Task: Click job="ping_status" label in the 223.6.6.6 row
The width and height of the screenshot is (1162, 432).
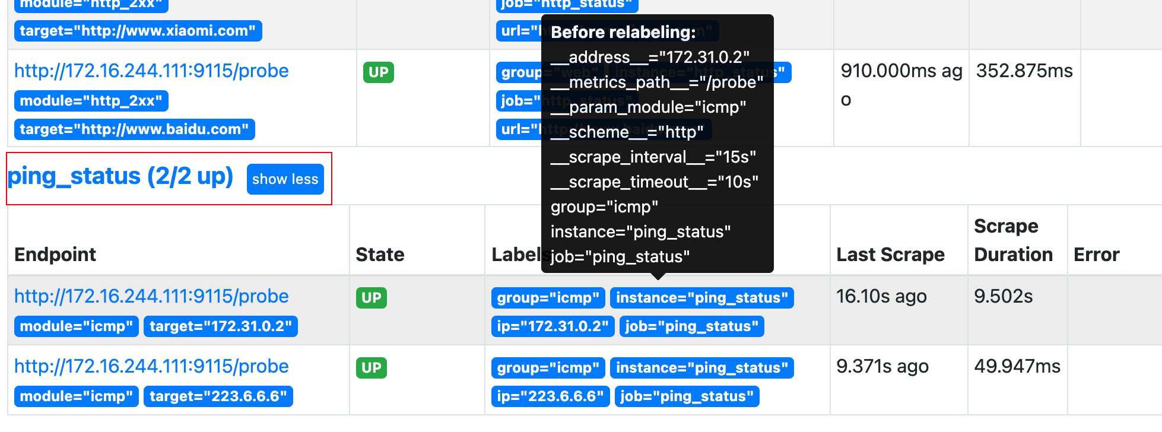Action: click(687, 396)
